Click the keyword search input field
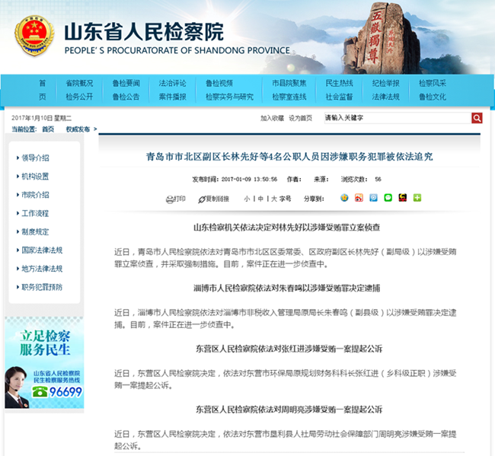Screen dimensions: 495x456 tap(396, 118)
